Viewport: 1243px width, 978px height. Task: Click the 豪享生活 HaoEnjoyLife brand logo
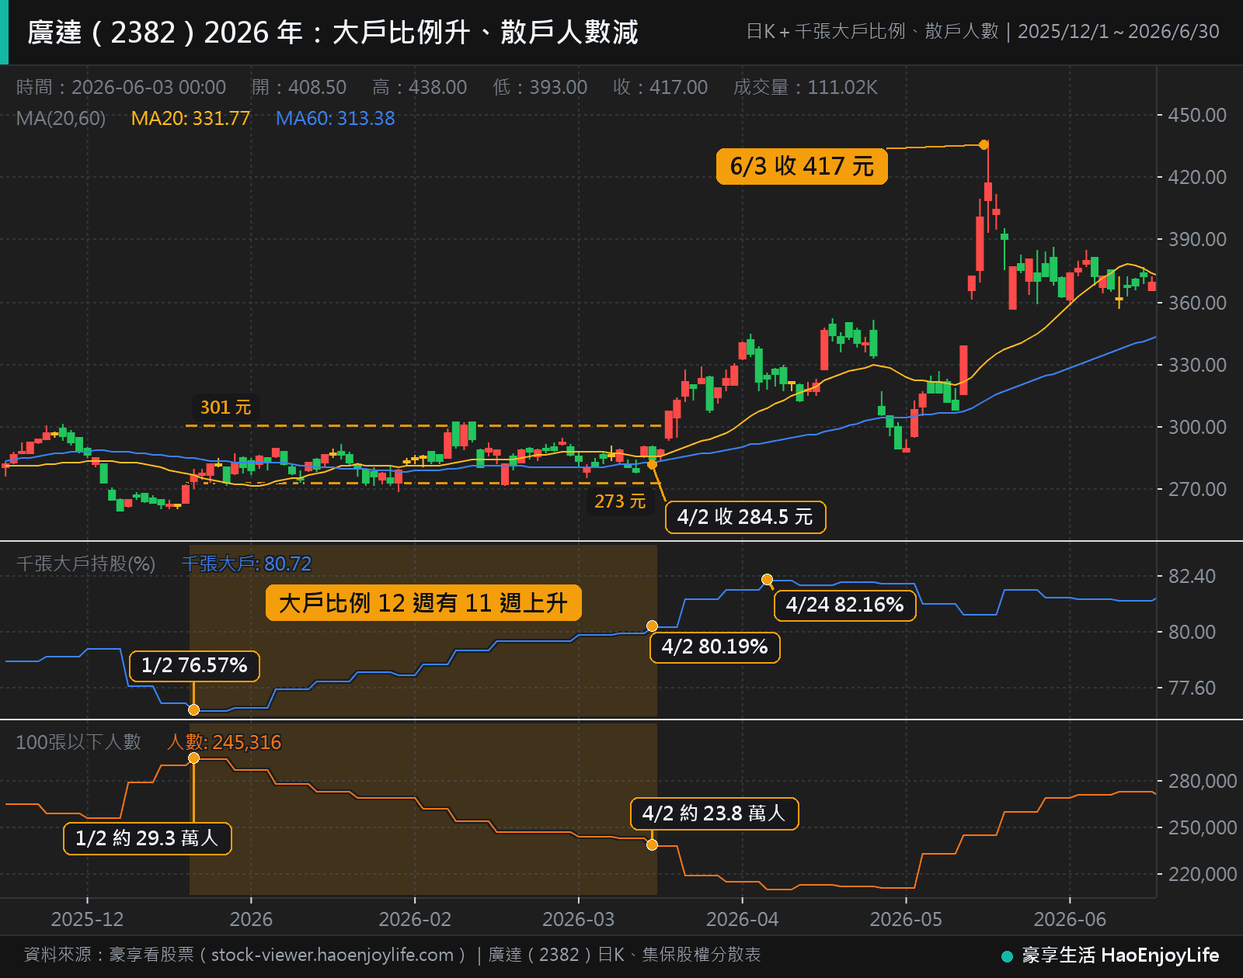(1111, 955)
